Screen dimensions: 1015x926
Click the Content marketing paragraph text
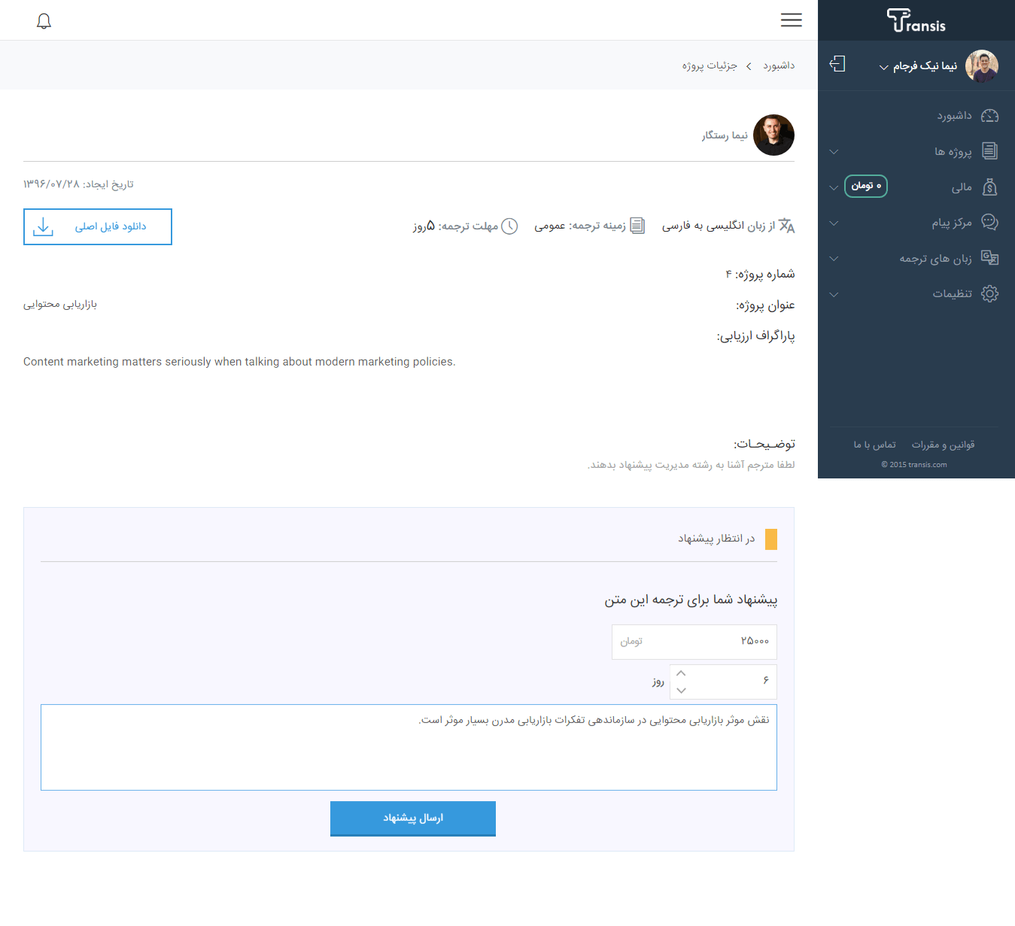pos(239,362)
